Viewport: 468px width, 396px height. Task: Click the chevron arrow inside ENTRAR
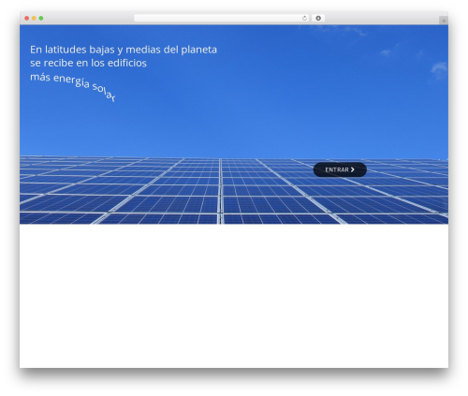[x=353, y=169]
